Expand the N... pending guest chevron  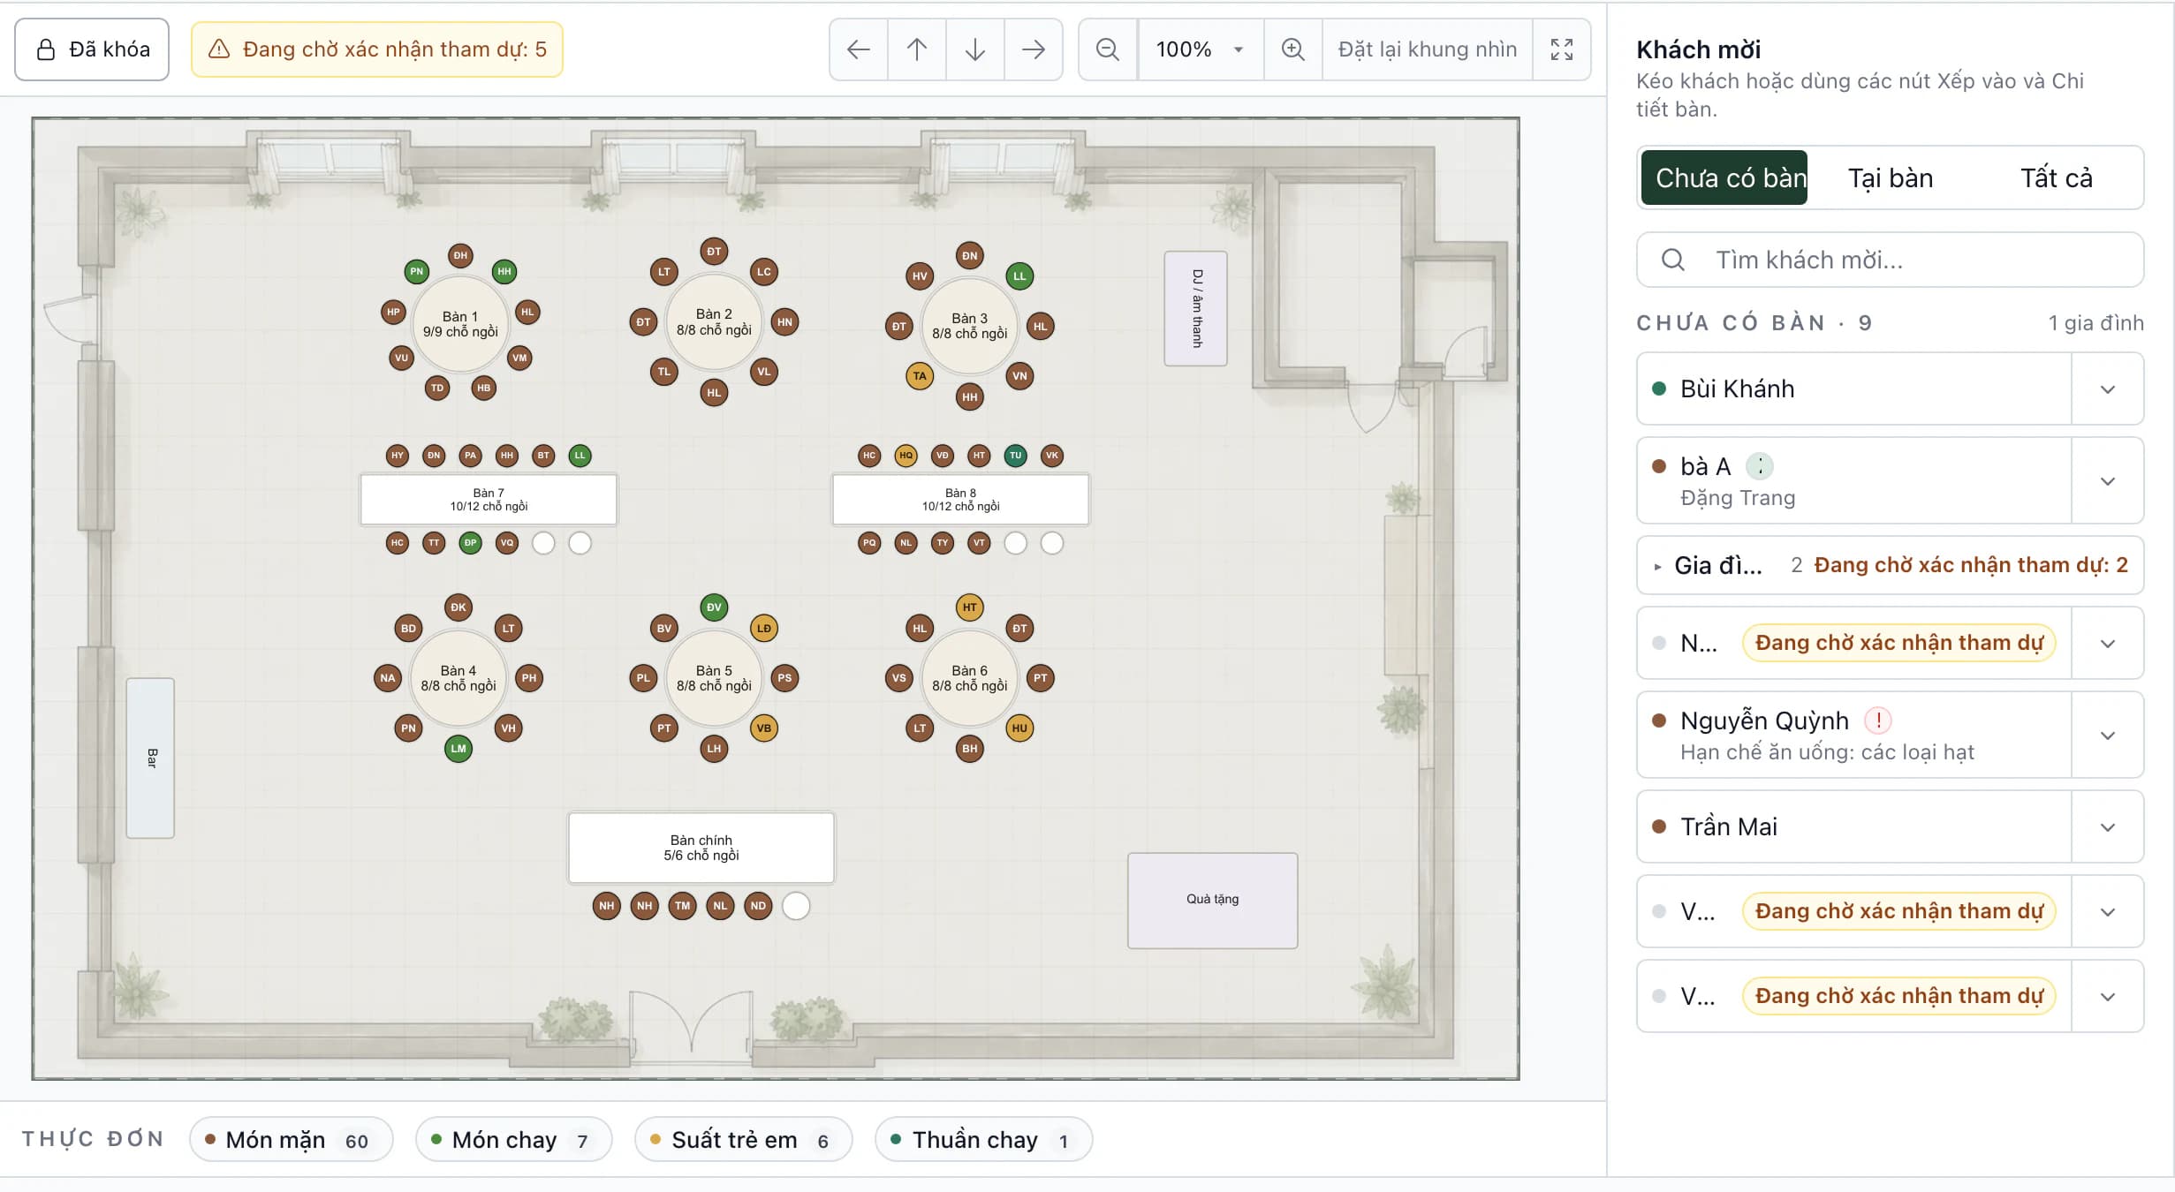[x=2108, y=644]
